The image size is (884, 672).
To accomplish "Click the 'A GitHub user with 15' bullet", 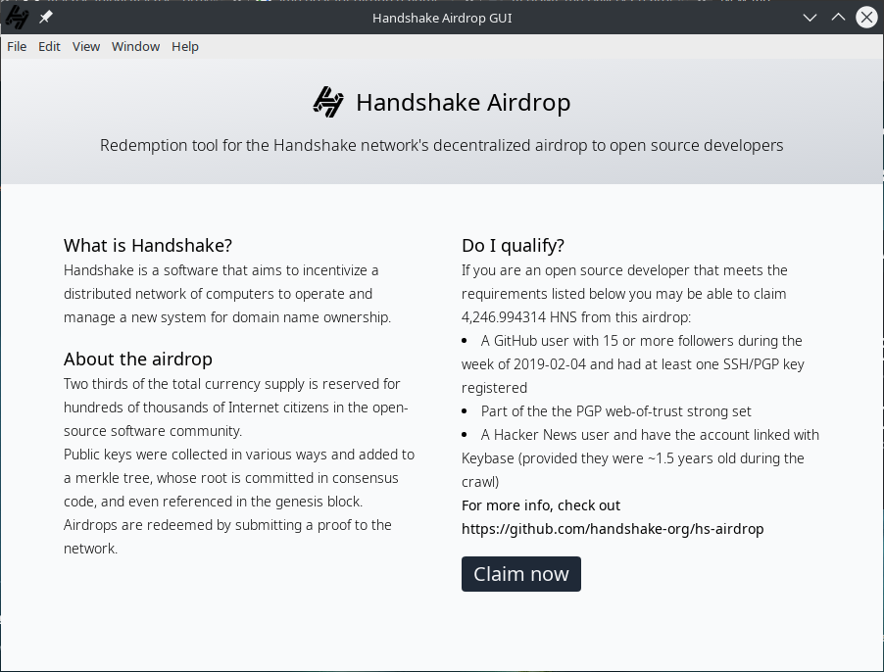I will coord(632,363).
